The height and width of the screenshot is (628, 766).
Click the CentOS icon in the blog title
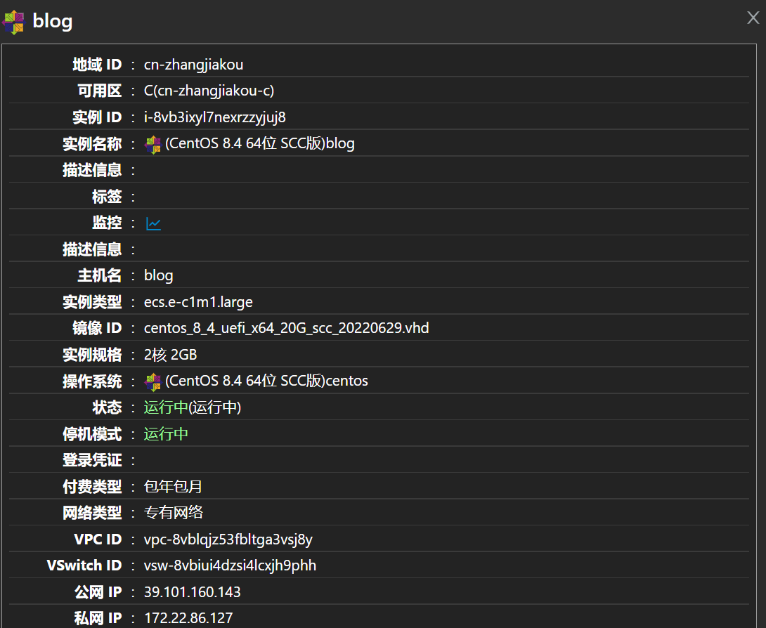[13, 22]
